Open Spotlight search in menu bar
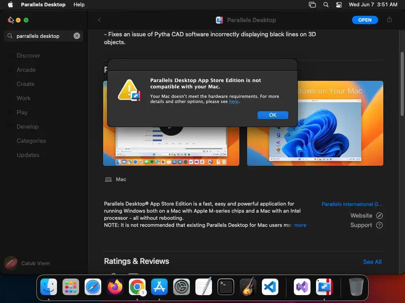The height and width of the screenshot is (303, 405). point(326,5)
